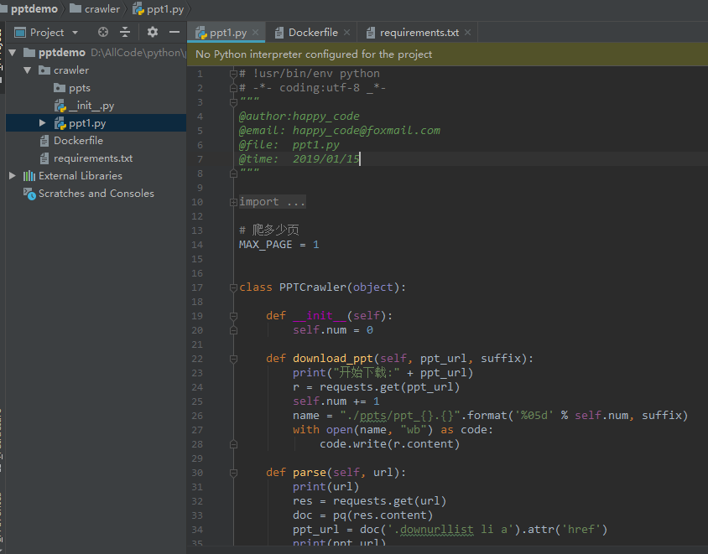Click the Dockerfile file icon in tree

(44, 141)
